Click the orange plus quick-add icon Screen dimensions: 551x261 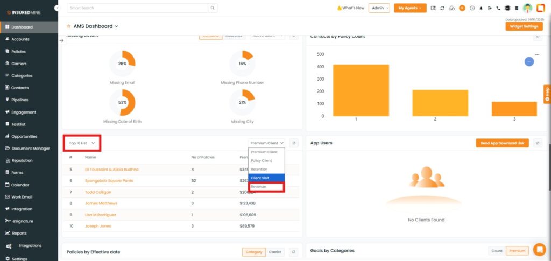coord(462,8)
